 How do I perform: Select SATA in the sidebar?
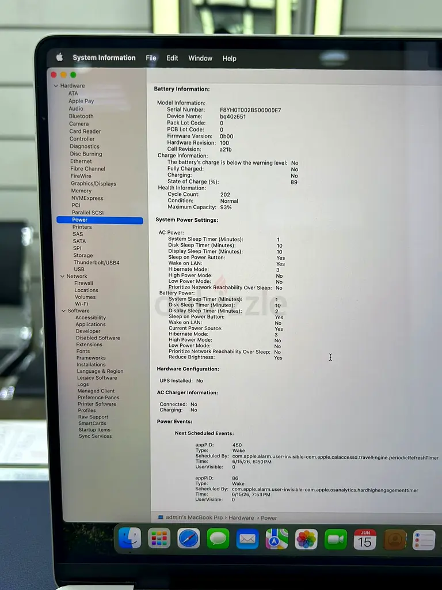[x=79, y=241]
